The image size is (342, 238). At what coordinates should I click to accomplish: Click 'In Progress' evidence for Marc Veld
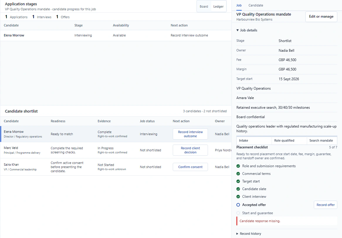(x=106, y=148)
